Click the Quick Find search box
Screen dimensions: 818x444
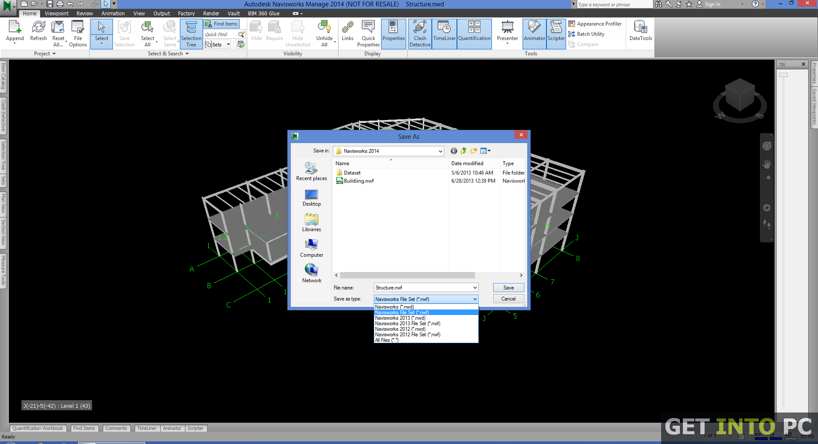click(220, 34)
